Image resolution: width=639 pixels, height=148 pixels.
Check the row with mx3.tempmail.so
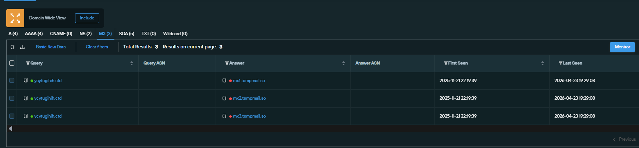(x=12, y=116)
